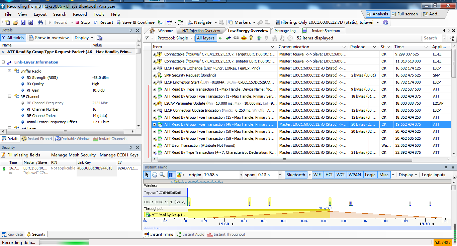Click the set filter icon
The width and height of the screenshot is (457, 246).
[x=170, y=22]
